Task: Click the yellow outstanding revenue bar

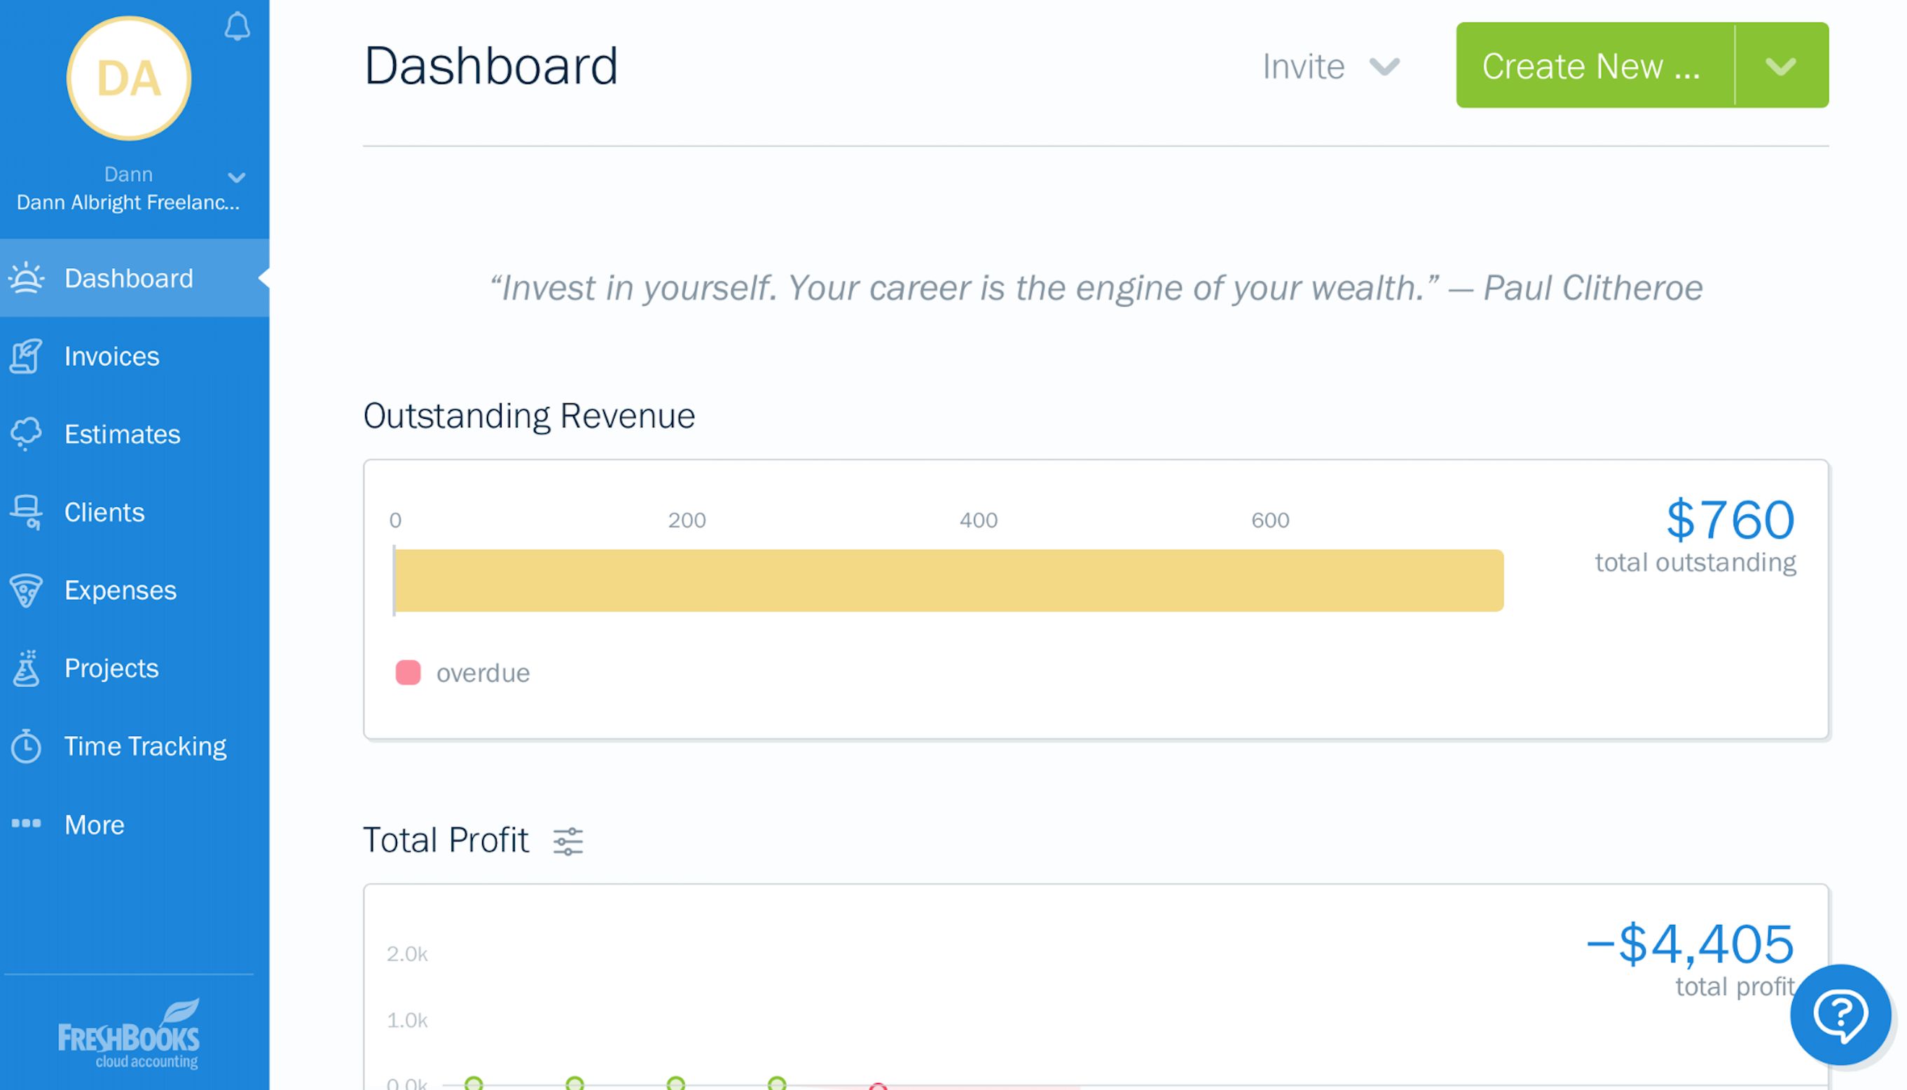Action: 948,581
